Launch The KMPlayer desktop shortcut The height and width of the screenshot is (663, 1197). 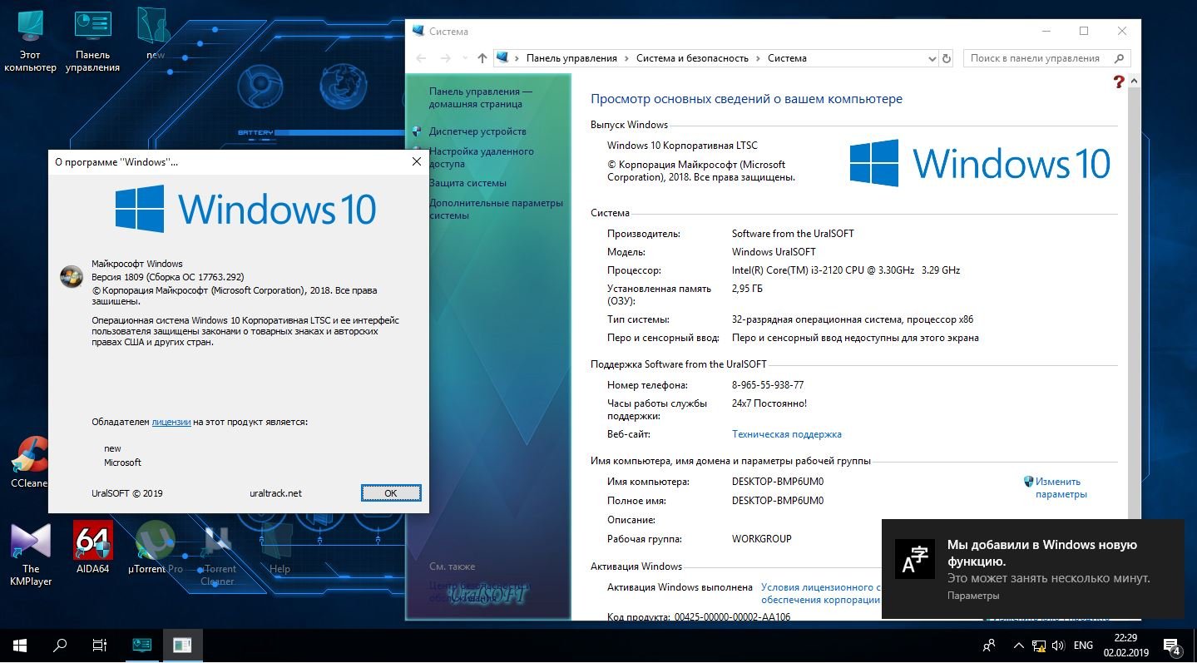pyautogui.click(x=31, y=554)
